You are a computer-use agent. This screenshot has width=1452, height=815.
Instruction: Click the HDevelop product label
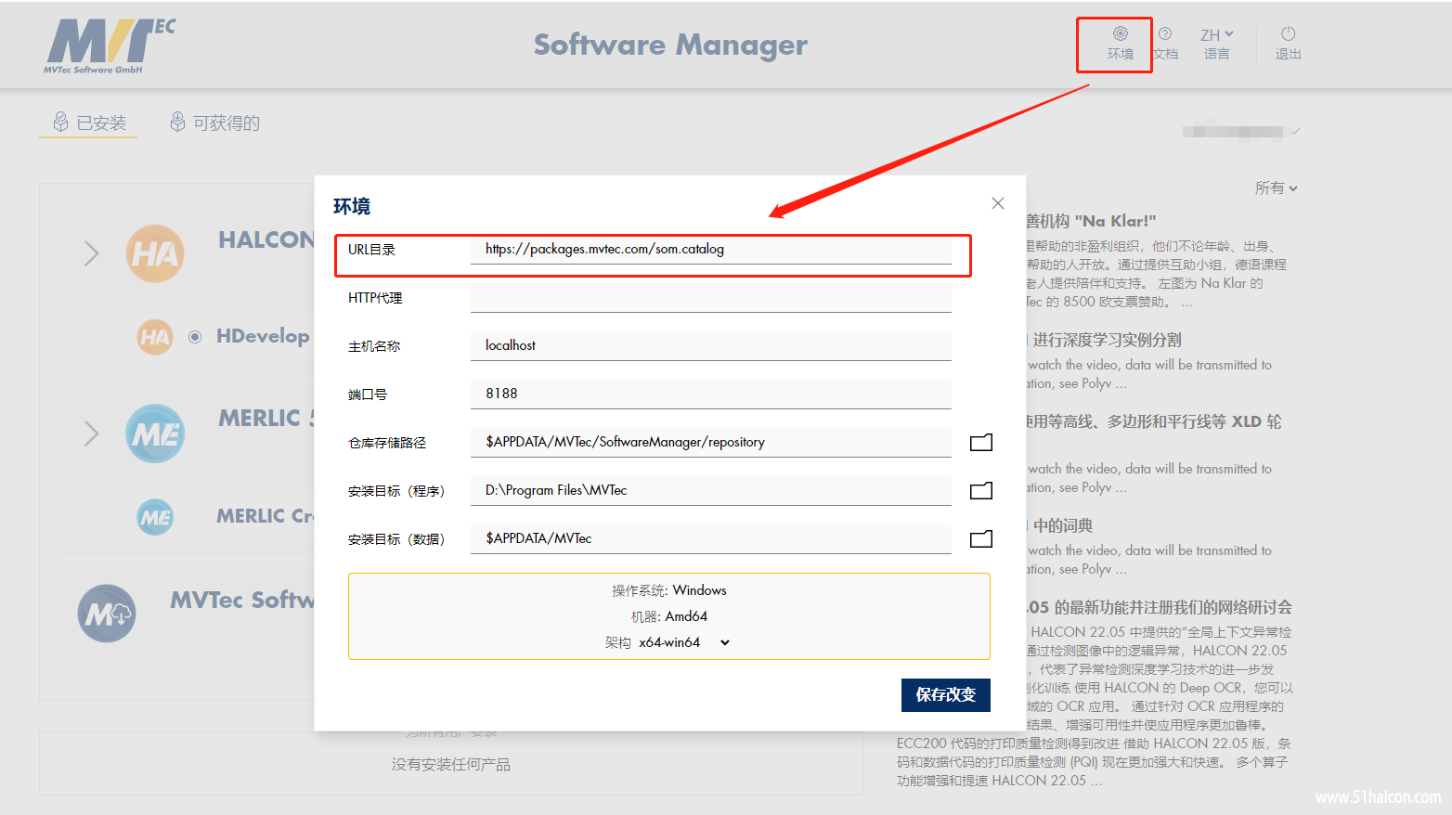263,336
